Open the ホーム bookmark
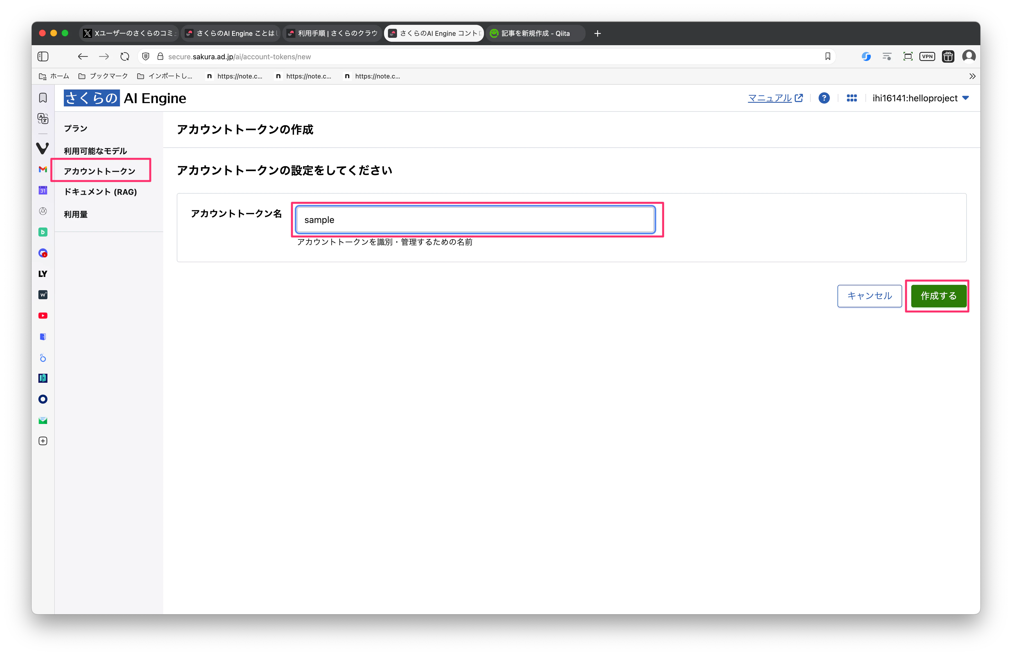This screenshot has width=1012, height=656. click(x=54, y=76)
